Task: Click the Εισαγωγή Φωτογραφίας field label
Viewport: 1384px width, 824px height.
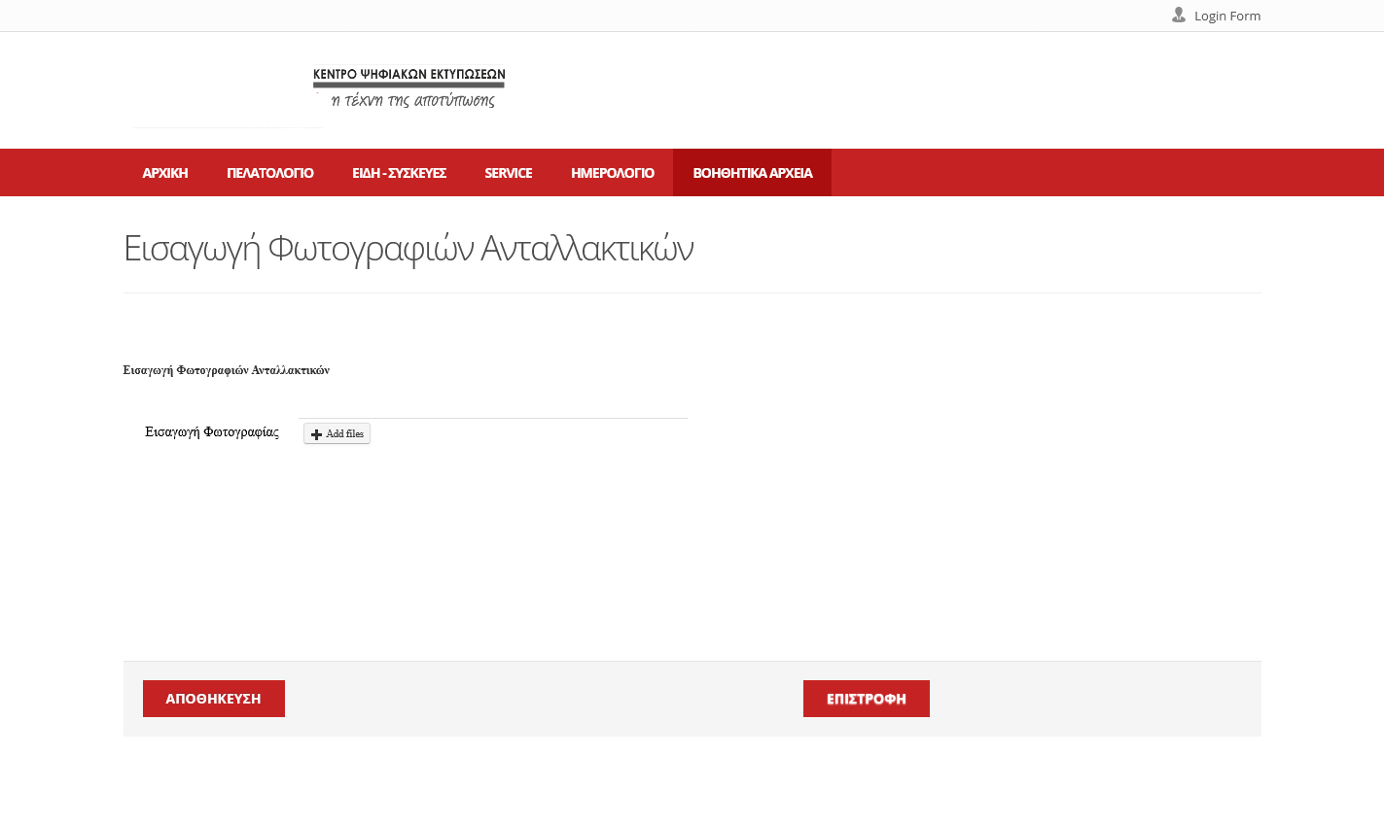Action: (x=212, y=432)
